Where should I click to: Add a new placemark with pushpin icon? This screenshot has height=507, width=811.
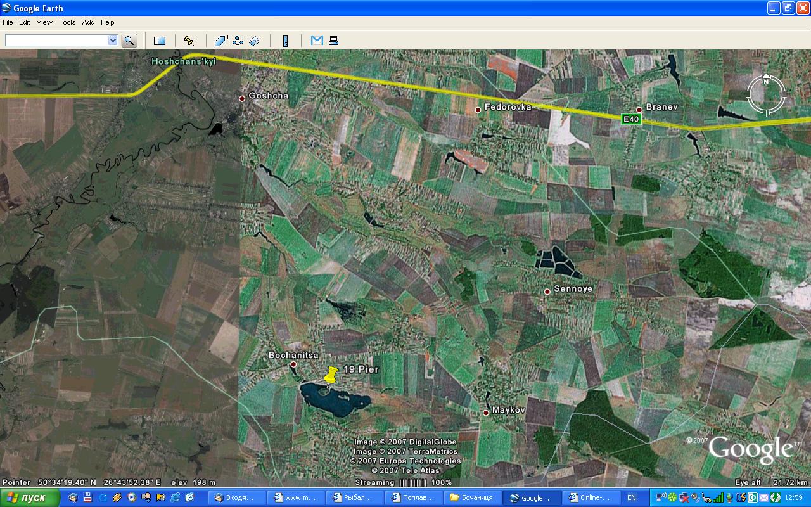tap(190, 41)
